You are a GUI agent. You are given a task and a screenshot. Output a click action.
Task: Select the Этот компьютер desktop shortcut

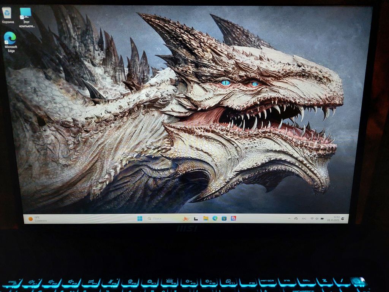point(26,15)
